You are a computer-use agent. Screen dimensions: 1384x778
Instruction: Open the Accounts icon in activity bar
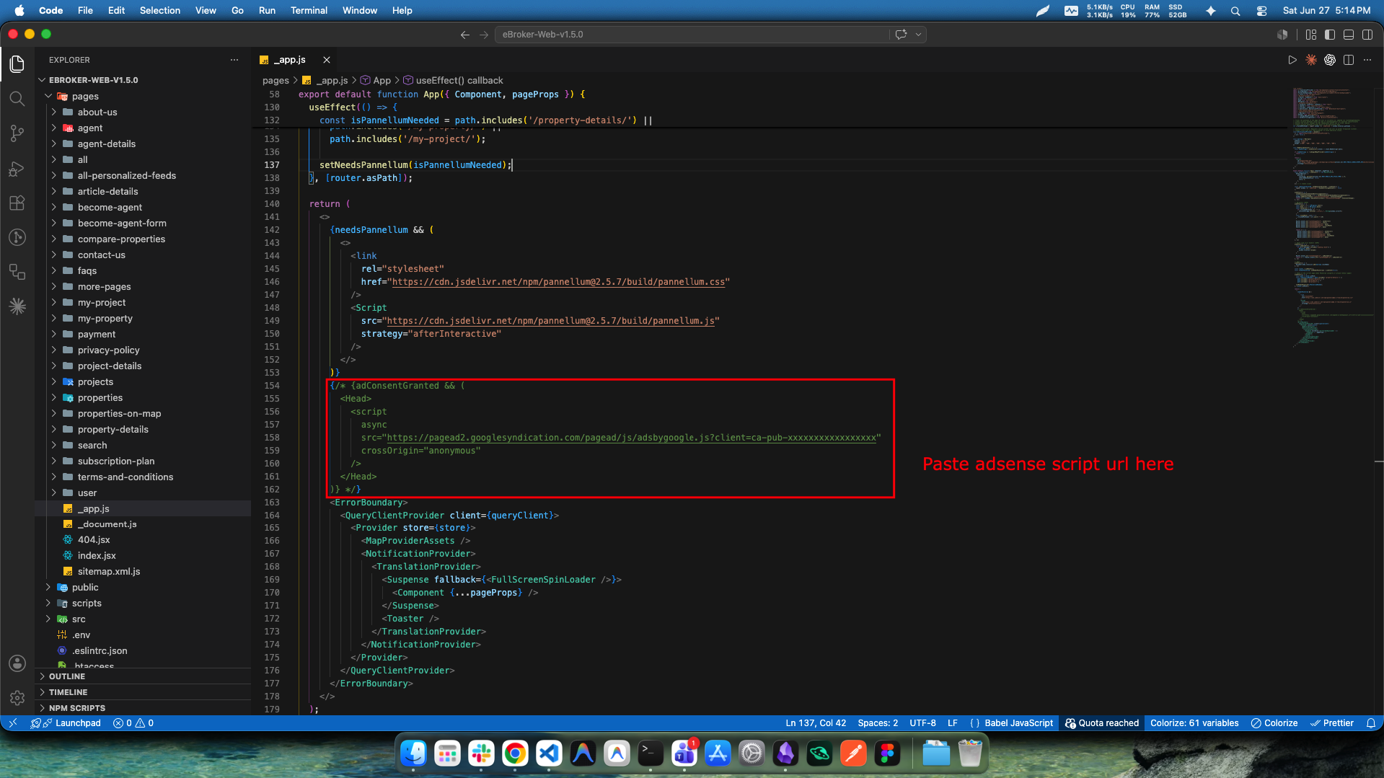[x=17, y=663]
